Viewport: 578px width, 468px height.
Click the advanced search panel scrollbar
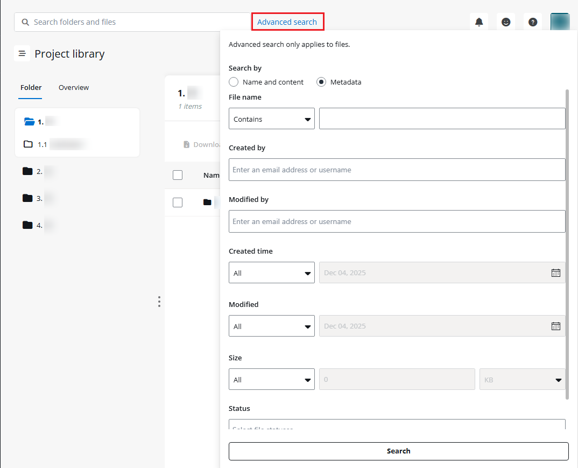point(567,242)
